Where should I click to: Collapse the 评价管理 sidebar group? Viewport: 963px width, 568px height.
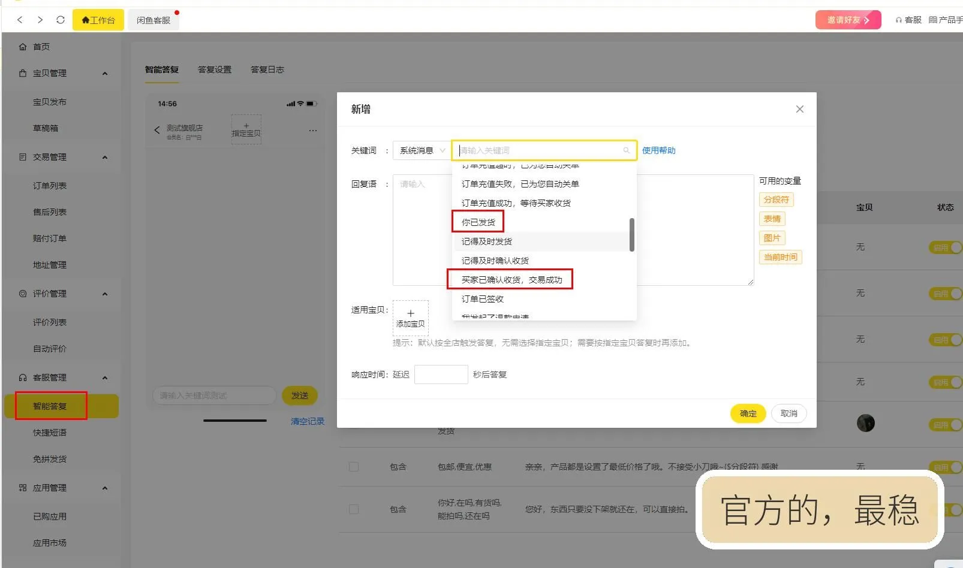click(x=105, y=294)
